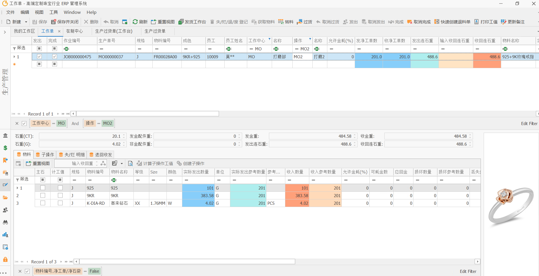Open the 发货工作台 toolbar item
The width and height of the screenshot is (539, 276).
[x=181, y=22]
